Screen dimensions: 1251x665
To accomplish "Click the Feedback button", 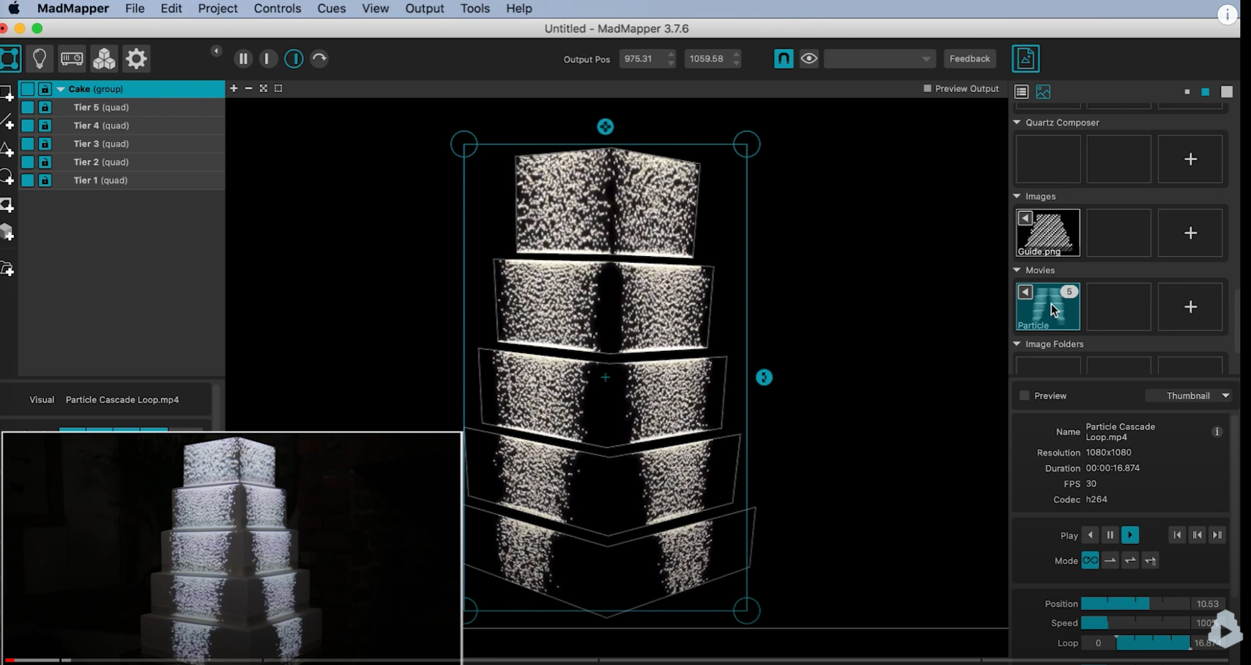I will coord(969,59).
